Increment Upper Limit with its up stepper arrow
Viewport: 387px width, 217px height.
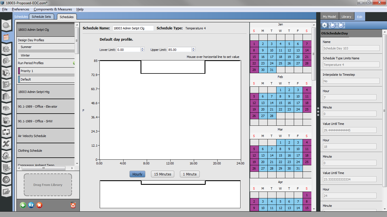click(x=193, y=48)
